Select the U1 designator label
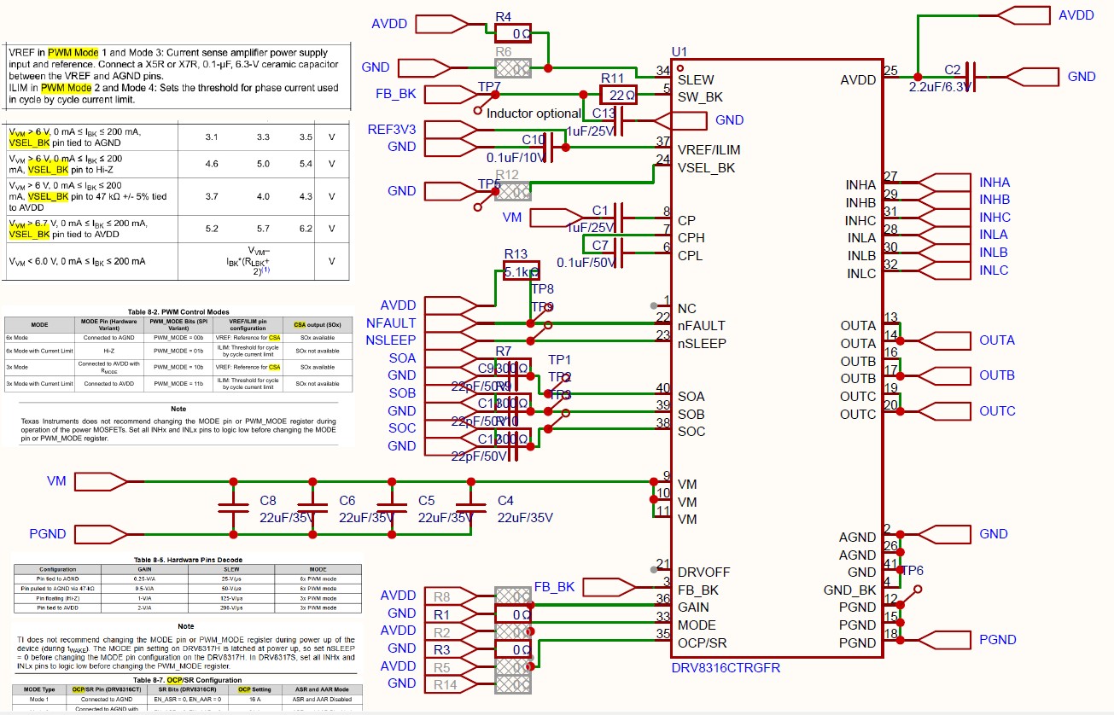 pos(679,51)
